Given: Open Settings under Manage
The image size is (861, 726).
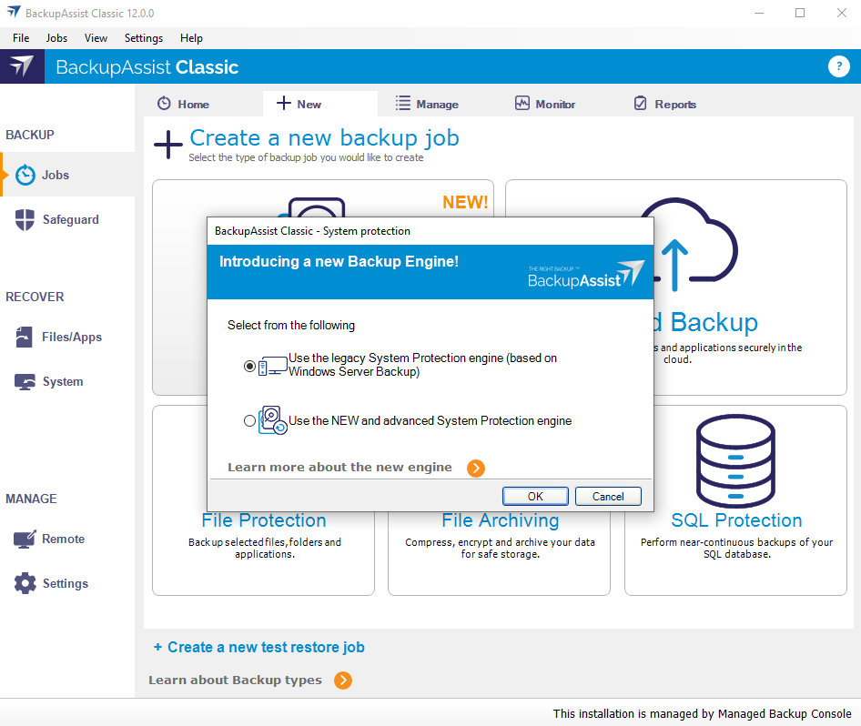Looking at the screenshot, I should pos(67,583).
